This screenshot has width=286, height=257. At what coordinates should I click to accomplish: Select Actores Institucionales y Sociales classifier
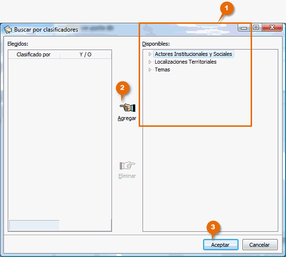coord(193,54)
